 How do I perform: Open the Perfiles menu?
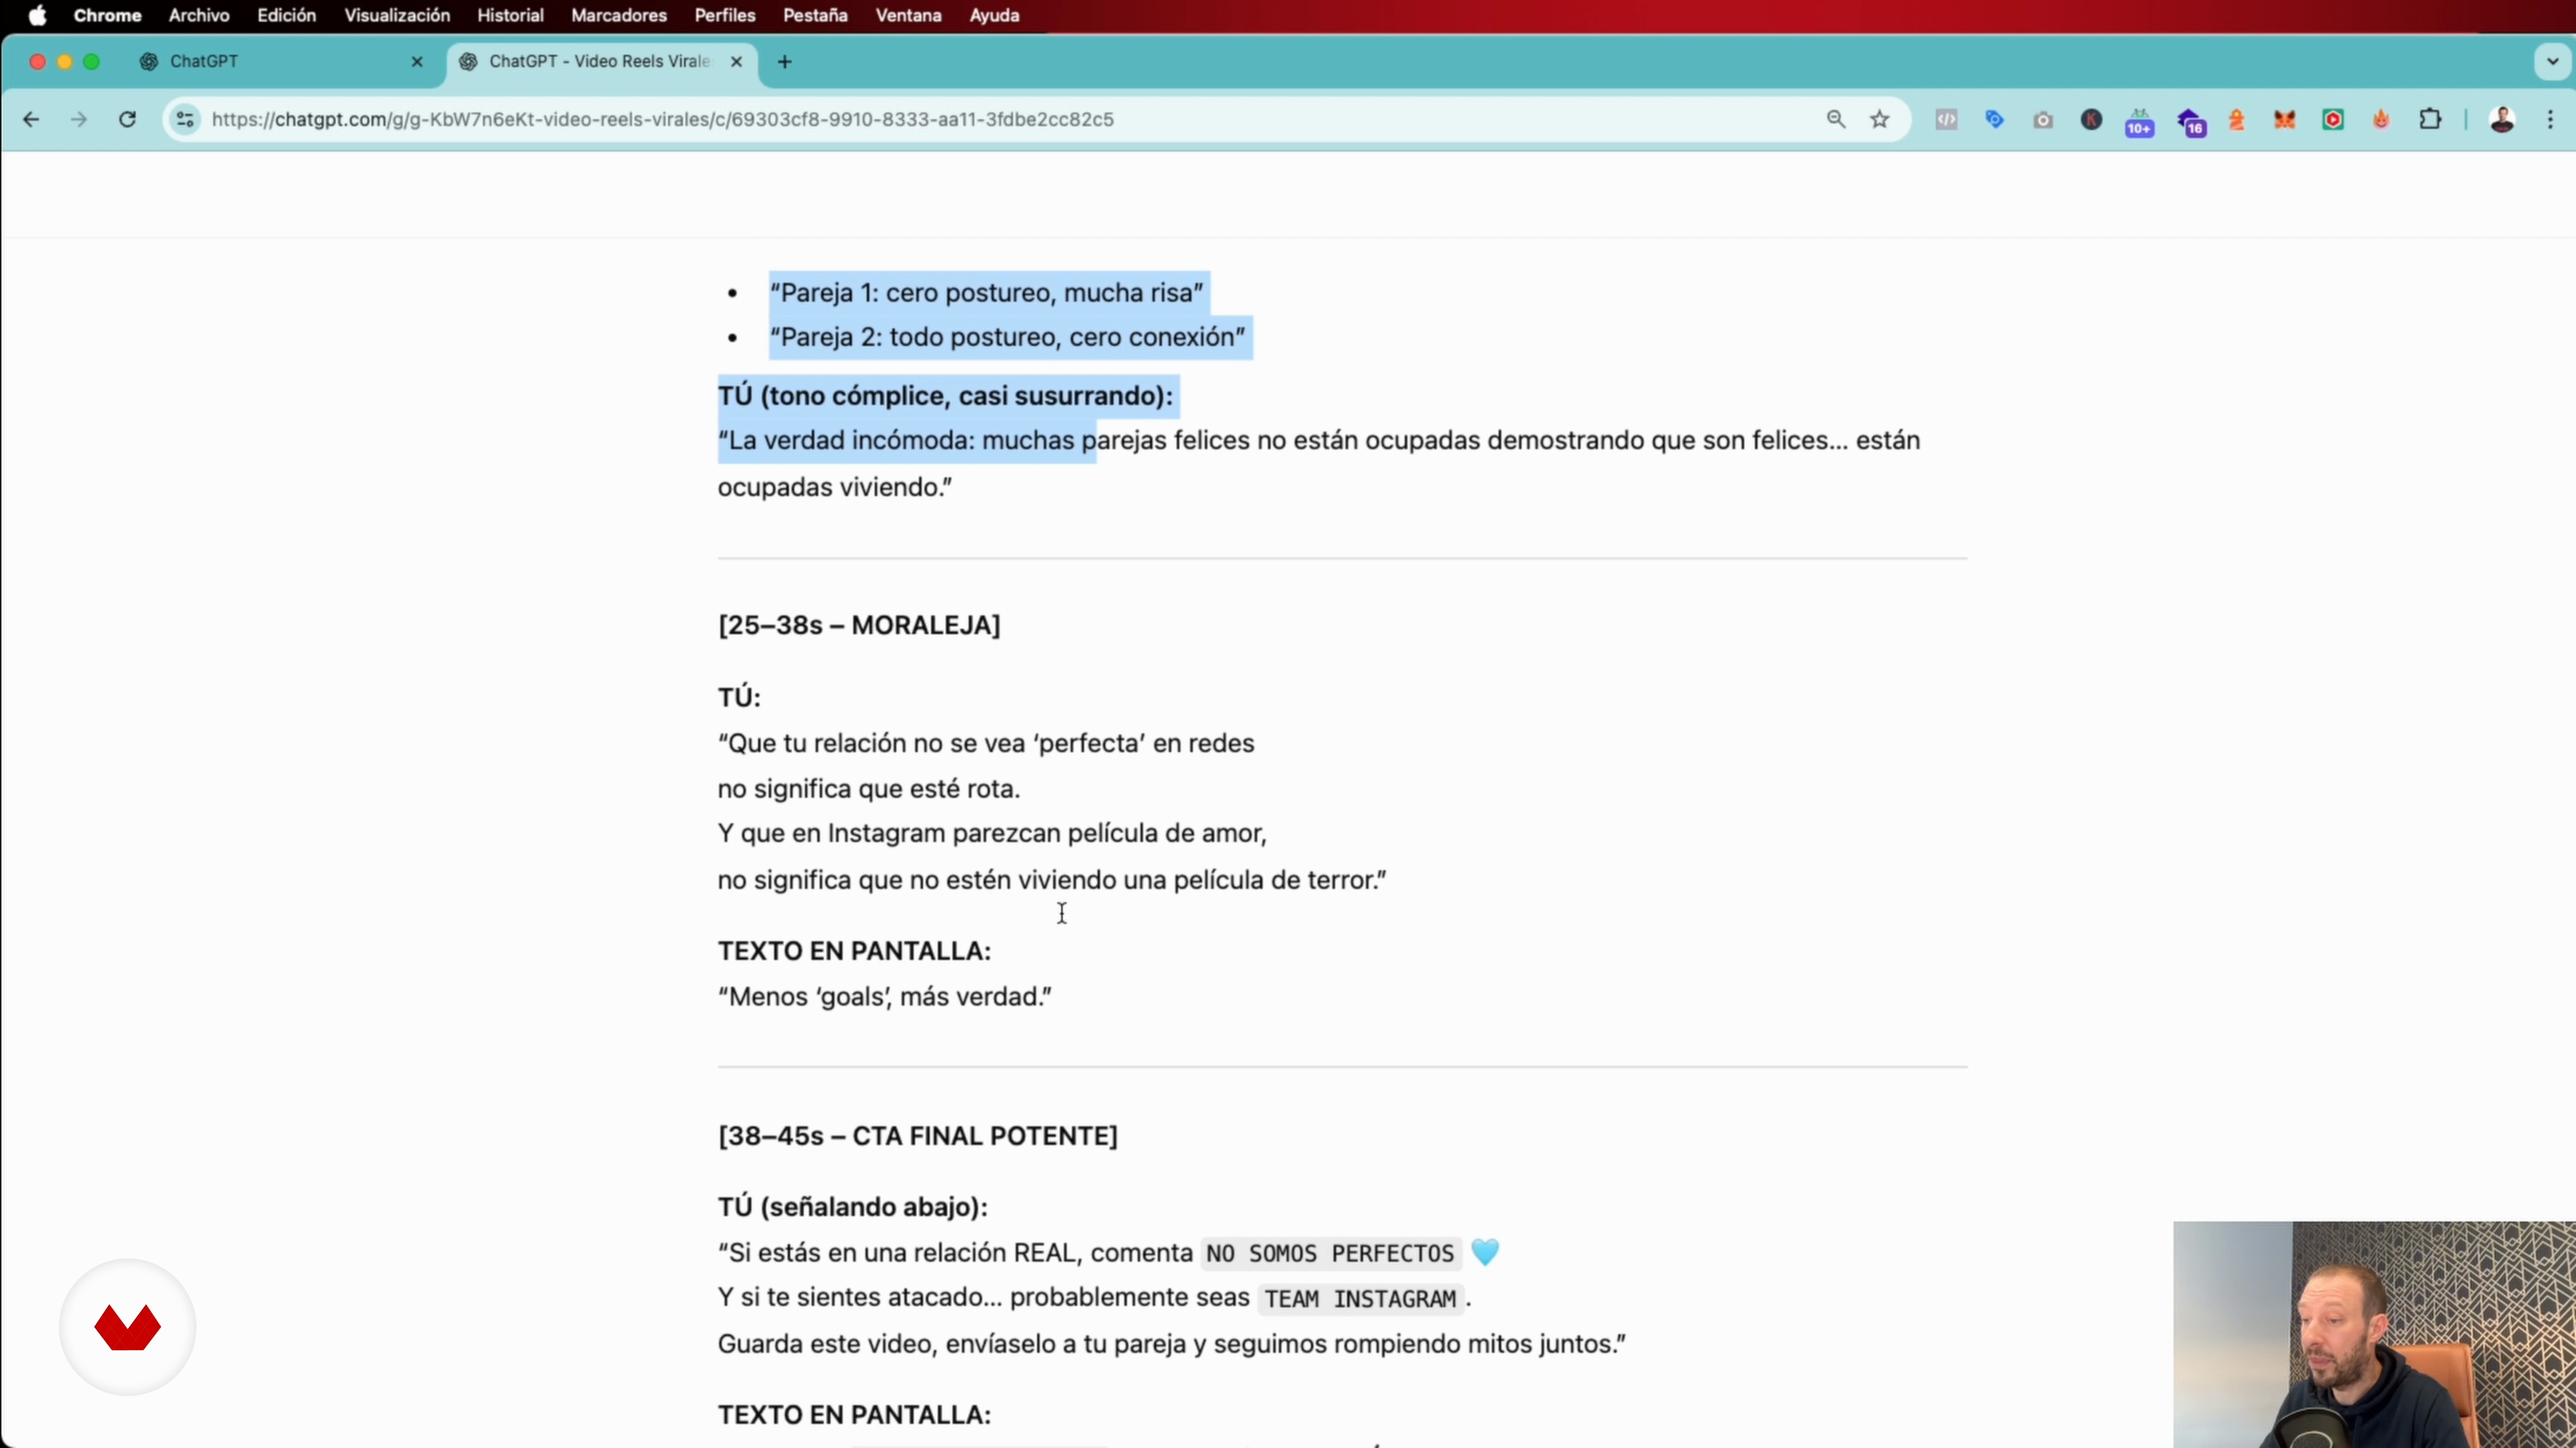(725, 15)
